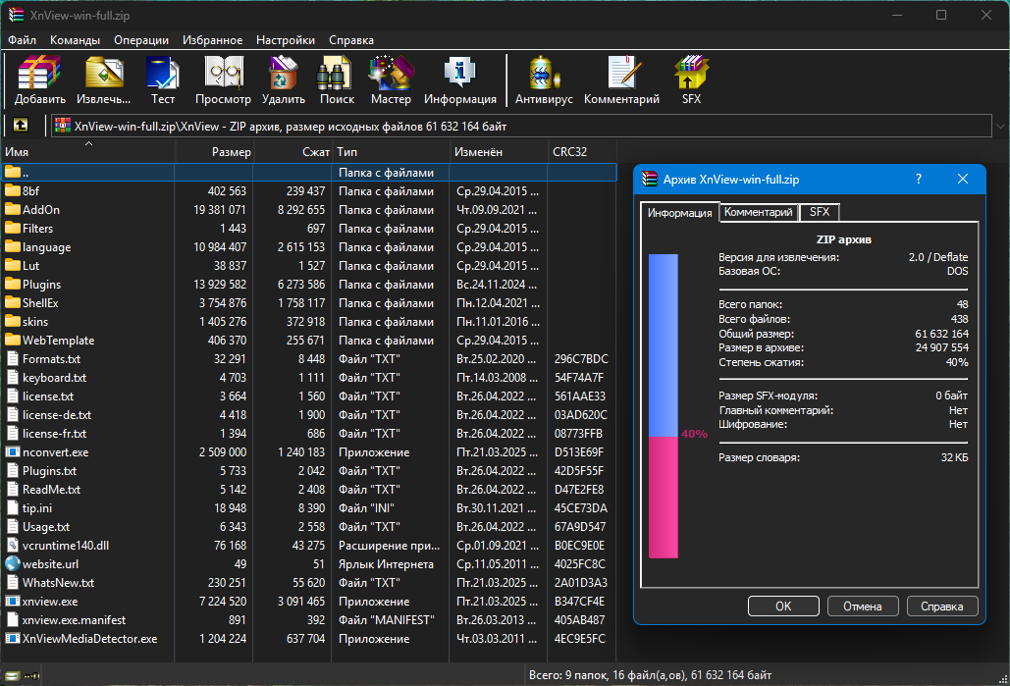Switch to the SFX tab in the archive dialog

click(x=820, y=212)
